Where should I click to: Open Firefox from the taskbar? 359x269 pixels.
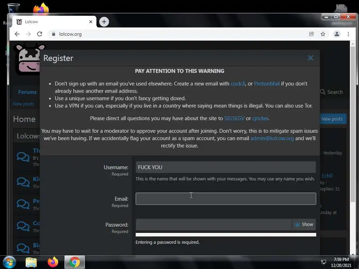tap(53, 262)
